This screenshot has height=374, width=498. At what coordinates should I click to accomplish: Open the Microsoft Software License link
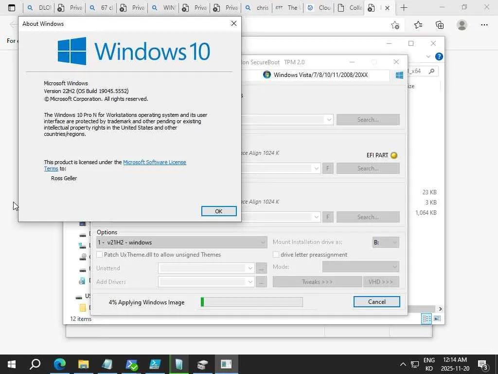(x=154, y=162)
